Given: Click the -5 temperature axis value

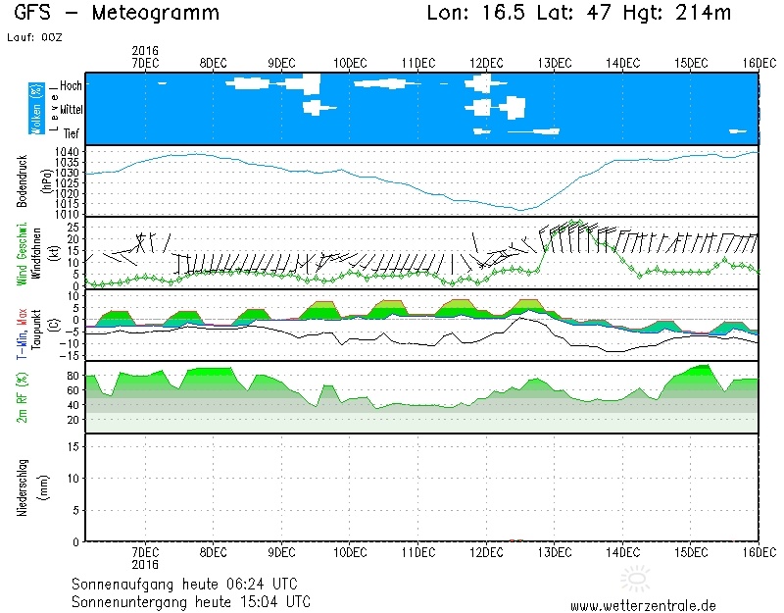Looking at the screenshot, I should pyautogui.click(x=73, y=332).
